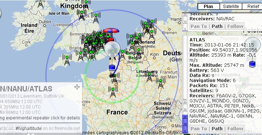This screenshot has width=262, height=135.
Task: Click the red and blue parachute icon
Action: (111, 31)
